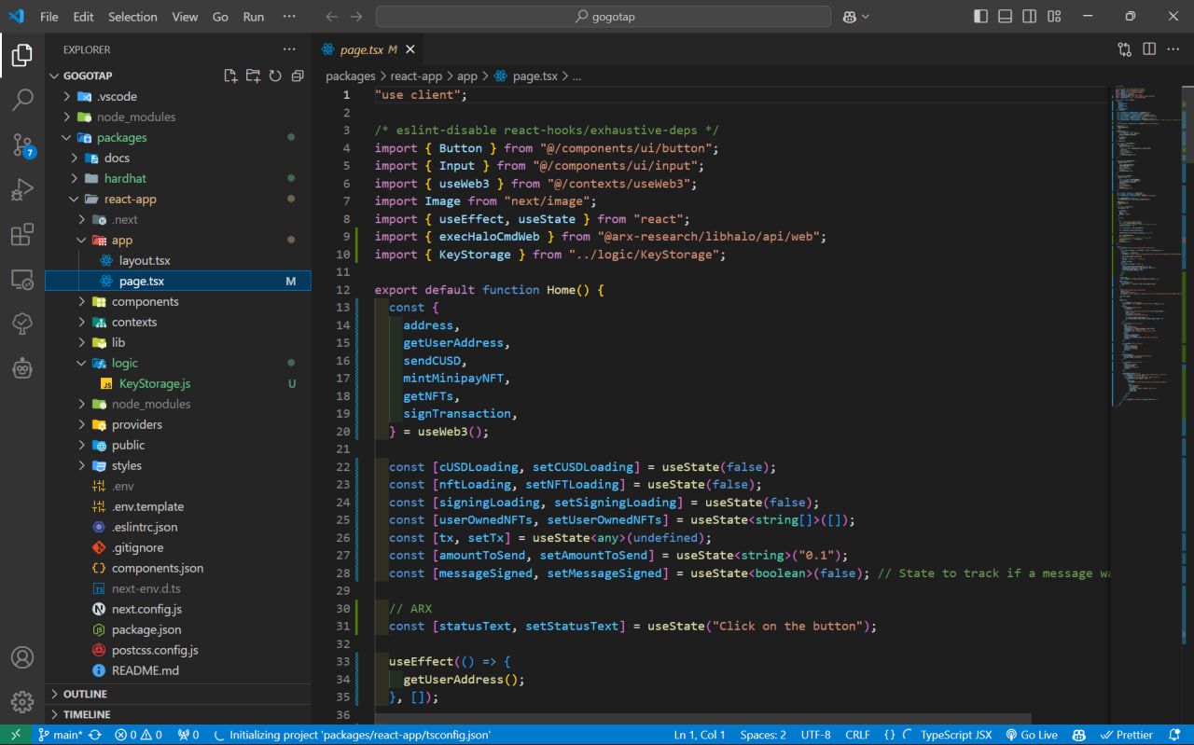Screen dimensions: 1194x745
Task: Select the page.tsx editor tab
Action: pyautogui.click(x=368, y=49)
